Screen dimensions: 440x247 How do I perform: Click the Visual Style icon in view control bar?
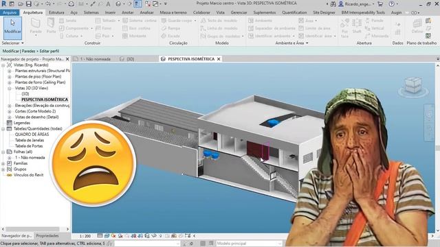[x=107, y=236]
